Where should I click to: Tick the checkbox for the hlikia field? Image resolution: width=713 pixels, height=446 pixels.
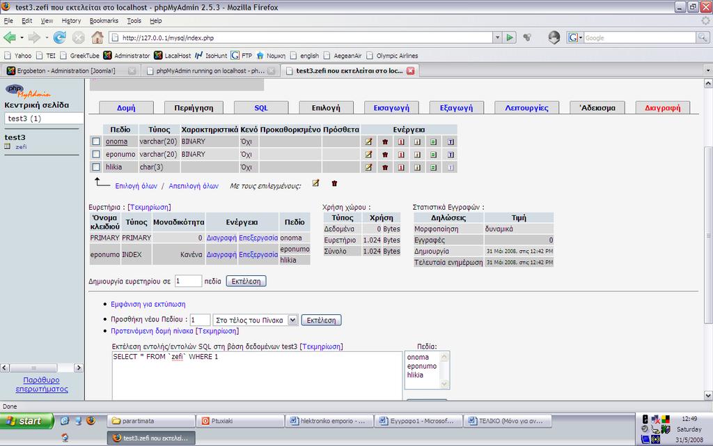point(96,167)
